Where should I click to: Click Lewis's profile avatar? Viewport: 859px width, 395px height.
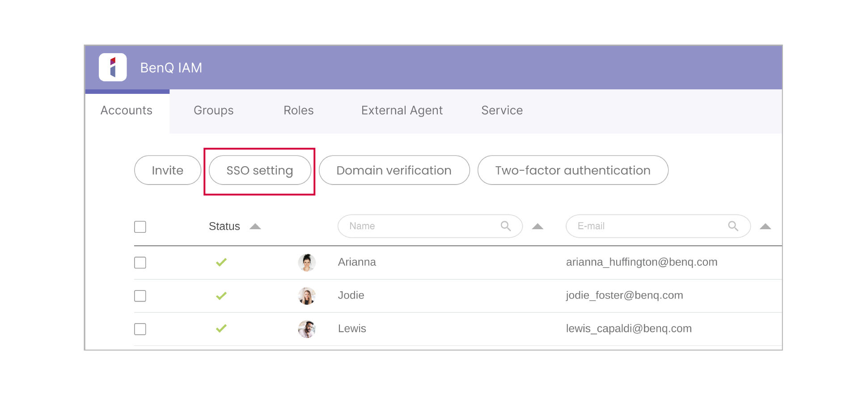(307, 329)
